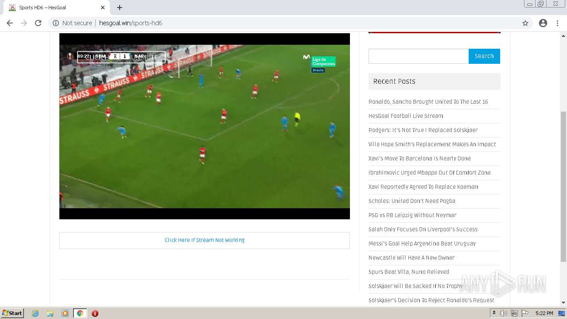Click the Show desktop button
The height and width of the screenshot is (319, 567).
click(563, 313)
